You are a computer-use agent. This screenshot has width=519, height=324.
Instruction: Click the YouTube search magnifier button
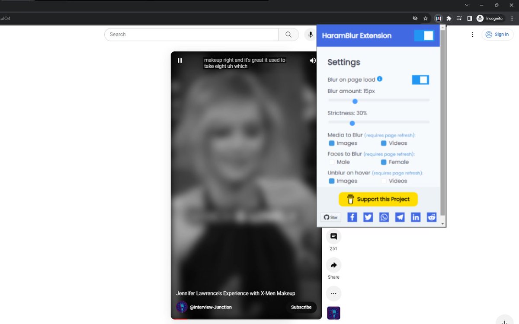(288, 35)
